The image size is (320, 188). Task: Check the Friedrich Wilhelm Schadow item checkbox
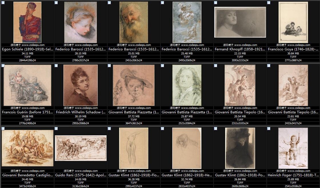point(56,66)
